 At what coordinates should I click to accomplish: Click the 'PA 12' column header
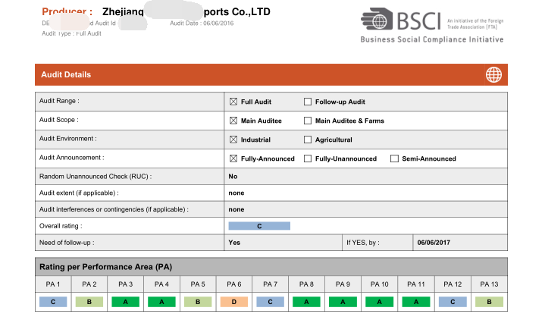pos(453,284)
